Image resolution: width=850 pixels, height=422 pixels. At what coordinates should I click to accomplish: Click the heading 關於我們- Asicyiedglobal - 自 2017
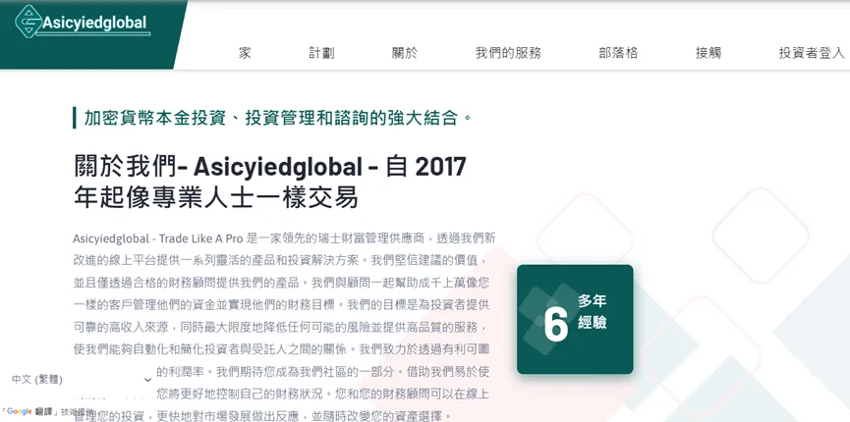pos(269,166)
